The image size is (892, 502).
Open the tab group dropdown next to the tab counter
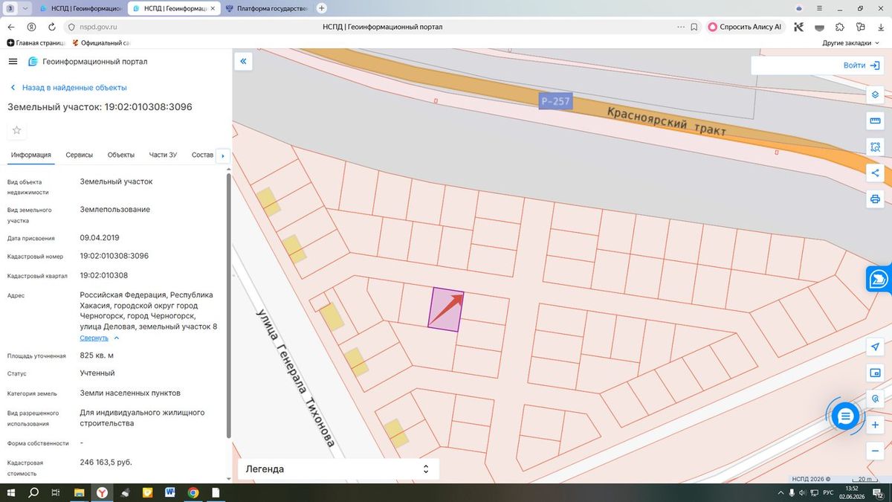26,8
